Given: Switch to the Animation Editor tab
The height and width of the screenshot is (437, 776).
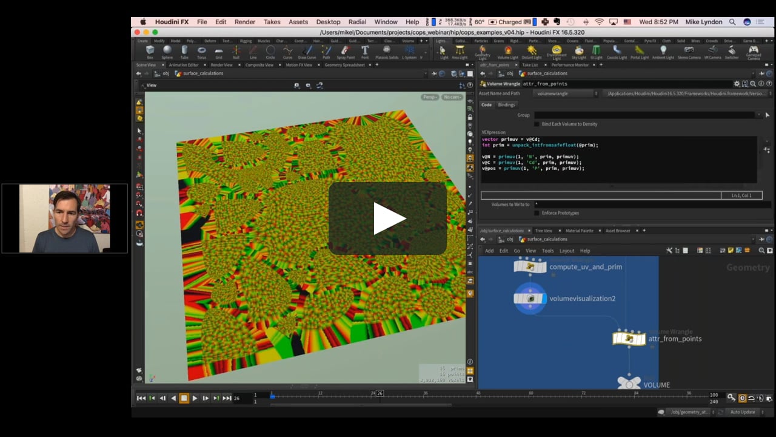Looking at the screenshot, I should pyautogui.click(x=184, y=65).
